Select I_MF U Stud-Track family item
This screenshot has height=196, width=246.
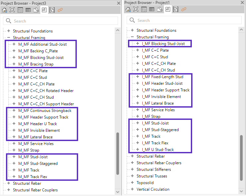(x=158, y=150)
